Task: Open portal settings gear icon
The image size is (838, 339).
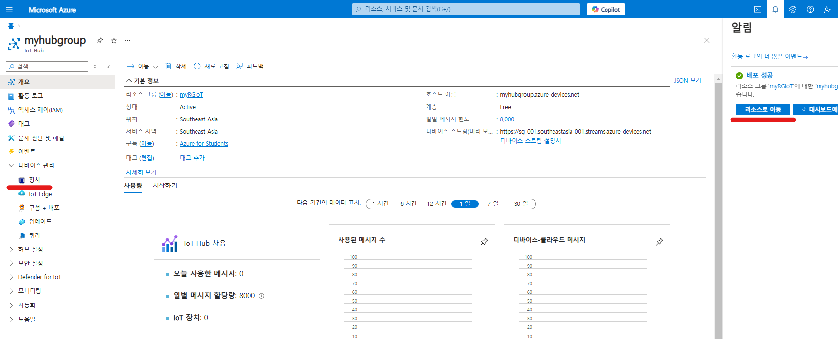Action: point(793,9)
